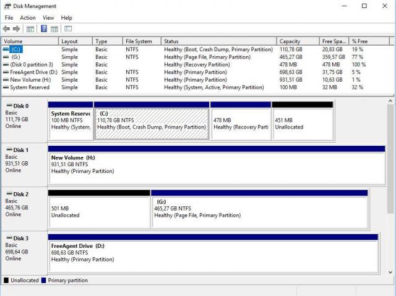Open the Action menu
Viewport: 396px width, 296px height.
[x=28, y=18]
